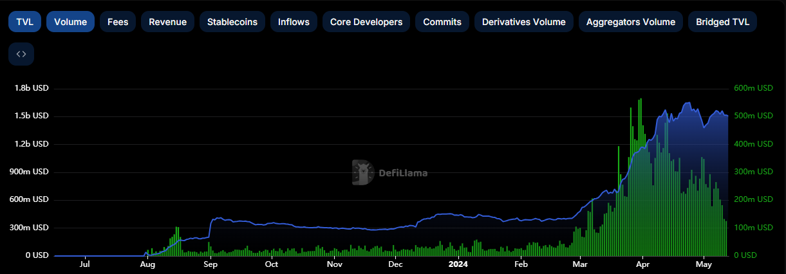Select the 'May' x-axis label
The width and height of the screenshot is (786, 274).
[704, 264]
